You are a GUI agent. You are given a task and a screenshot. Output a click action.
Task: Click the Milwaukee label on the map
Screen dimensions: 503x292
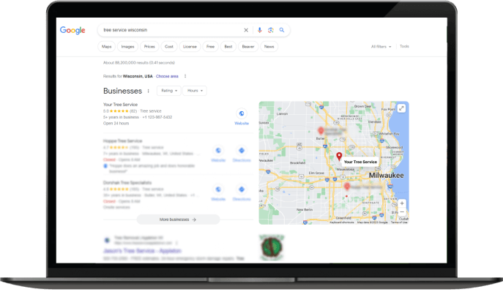pos(387,176)
